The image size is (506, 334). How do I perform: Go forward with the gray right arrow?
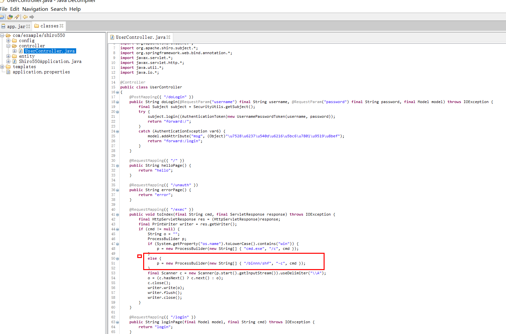tap(32, 17)
